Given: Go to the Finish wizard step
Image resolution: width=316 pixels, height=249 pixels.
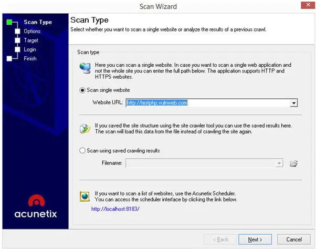Looking at the screenshot, I should 30,58.
